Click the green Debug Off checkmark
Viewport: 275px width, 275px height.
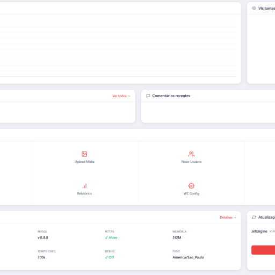tap(106, 257)
